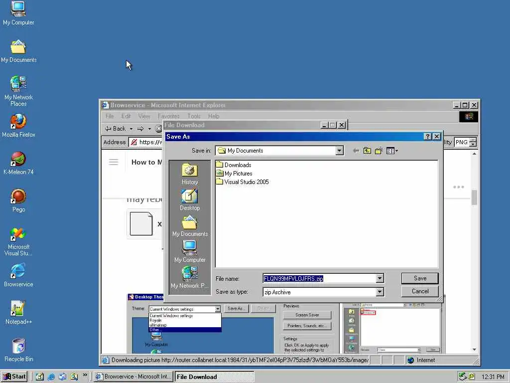Image resolution: width=510 pixels, height=383 pixels.
Task: Click Up One Level folder icon
Action: [367, 151]
